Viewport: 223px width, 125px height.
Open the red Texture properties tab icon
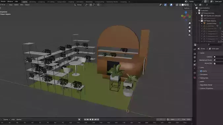[x=195, y=78]
